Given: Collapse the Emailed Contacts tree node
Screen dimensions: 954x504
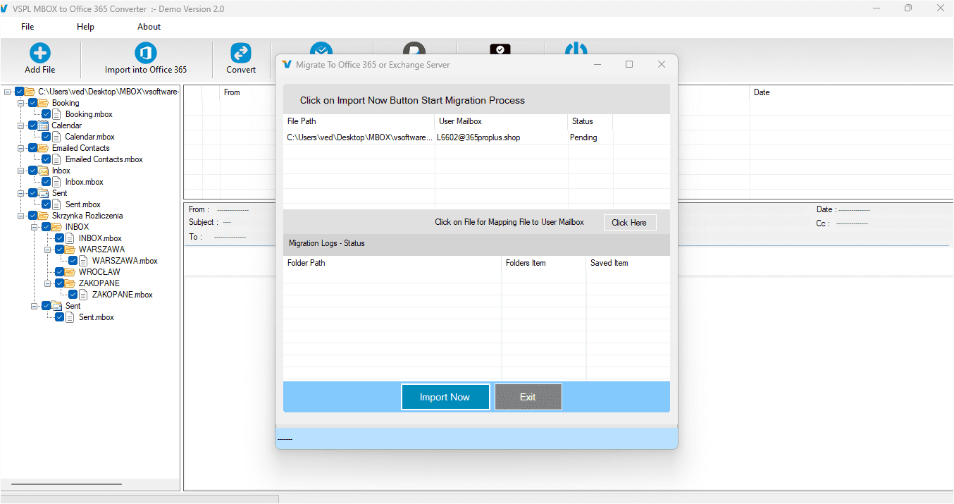Looking at the screenshot, I should tap(21, 148).
